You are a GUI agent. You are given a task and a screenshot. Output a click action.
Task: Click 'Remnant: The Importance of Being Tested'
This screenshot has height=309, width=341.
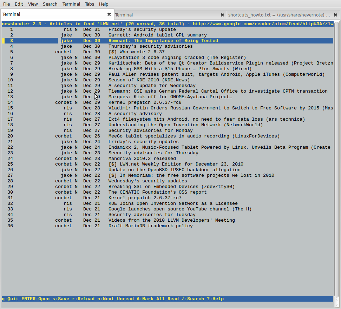[x=168, y=41]
